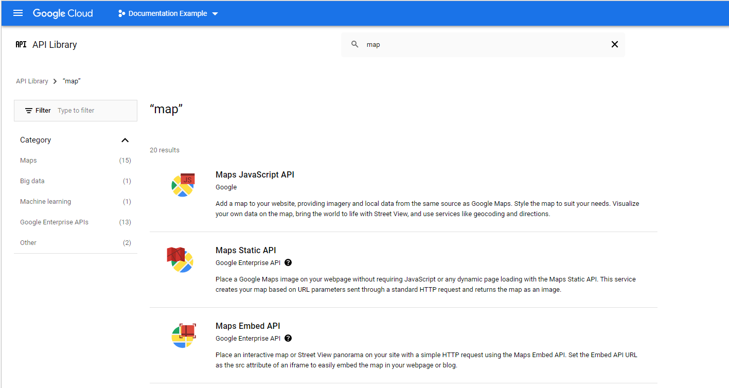Image resolution: width=729 pixels, height=388 pixels.
Task: Click the API Library icon
Action: click(21, 45)
